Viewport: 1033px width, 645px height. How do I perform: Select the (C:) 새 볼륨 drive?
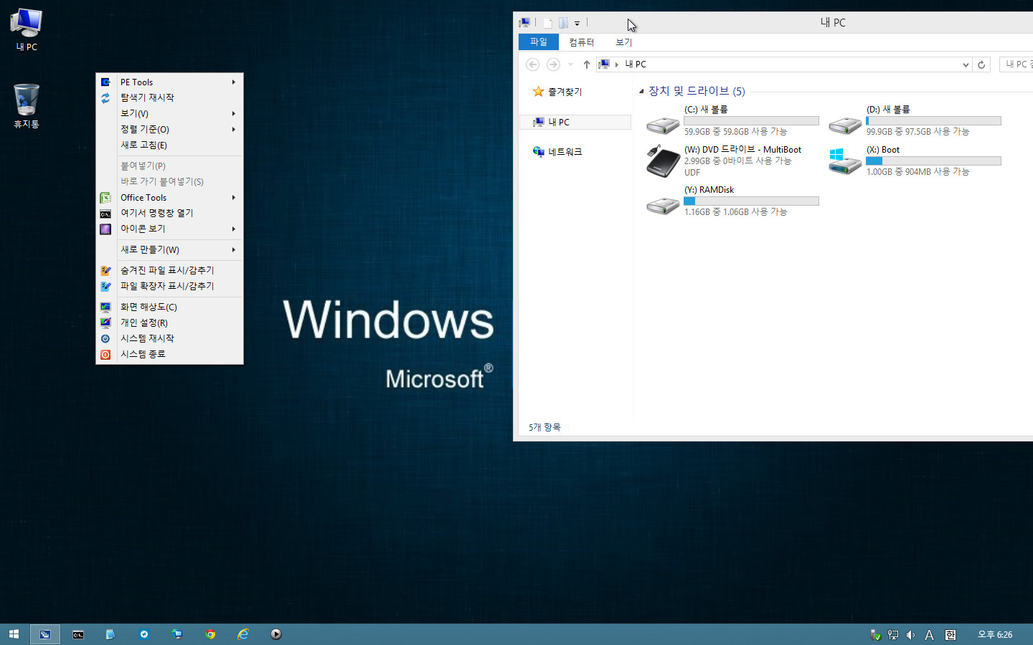(732, 120)
